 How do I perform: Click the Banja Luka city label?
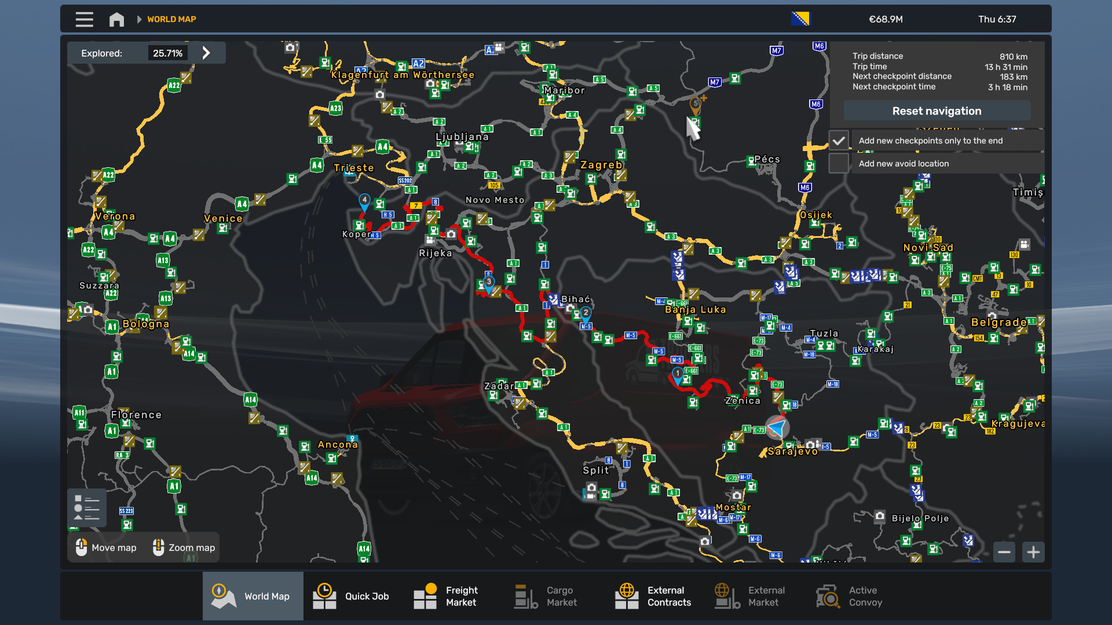pyautogui.click(x=696, y=310)
